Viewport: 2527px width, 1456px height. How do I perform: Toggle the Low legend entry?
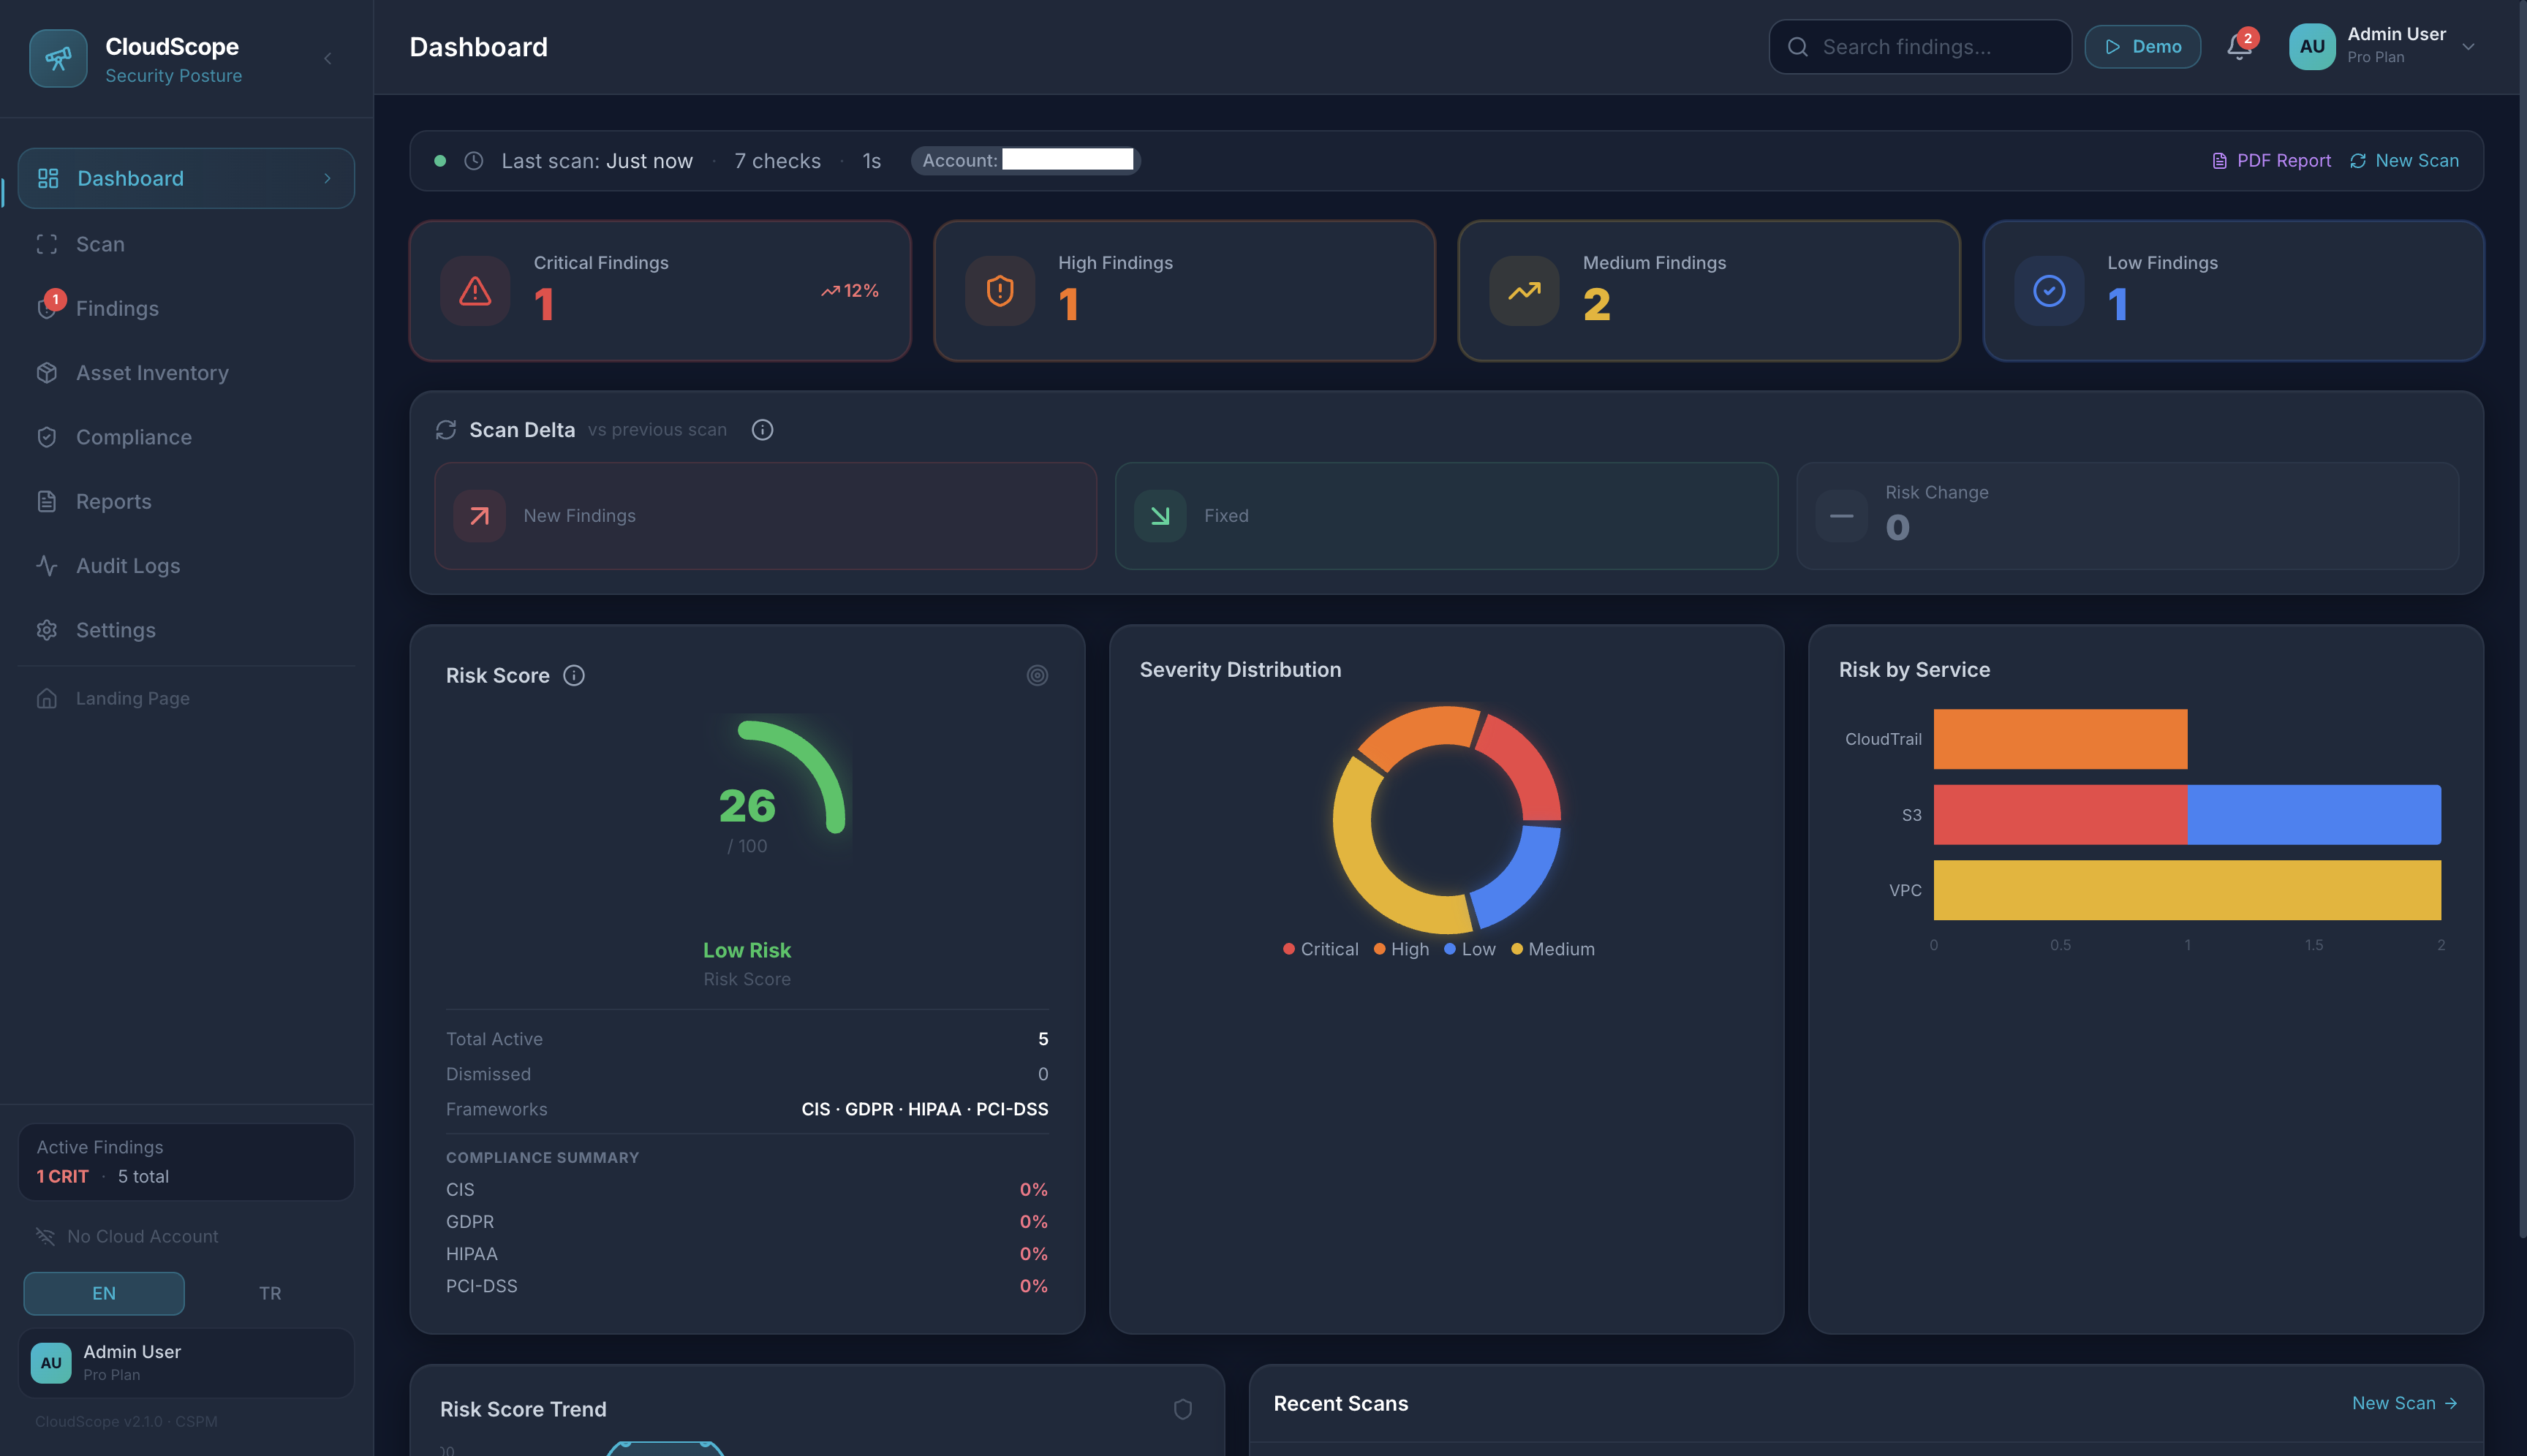pos(1470,949)
